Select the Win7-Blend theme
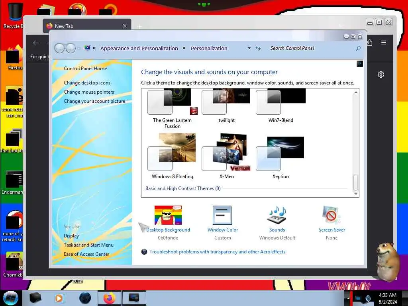The width and height of the screenshot is (408, 306). [281, 106]
